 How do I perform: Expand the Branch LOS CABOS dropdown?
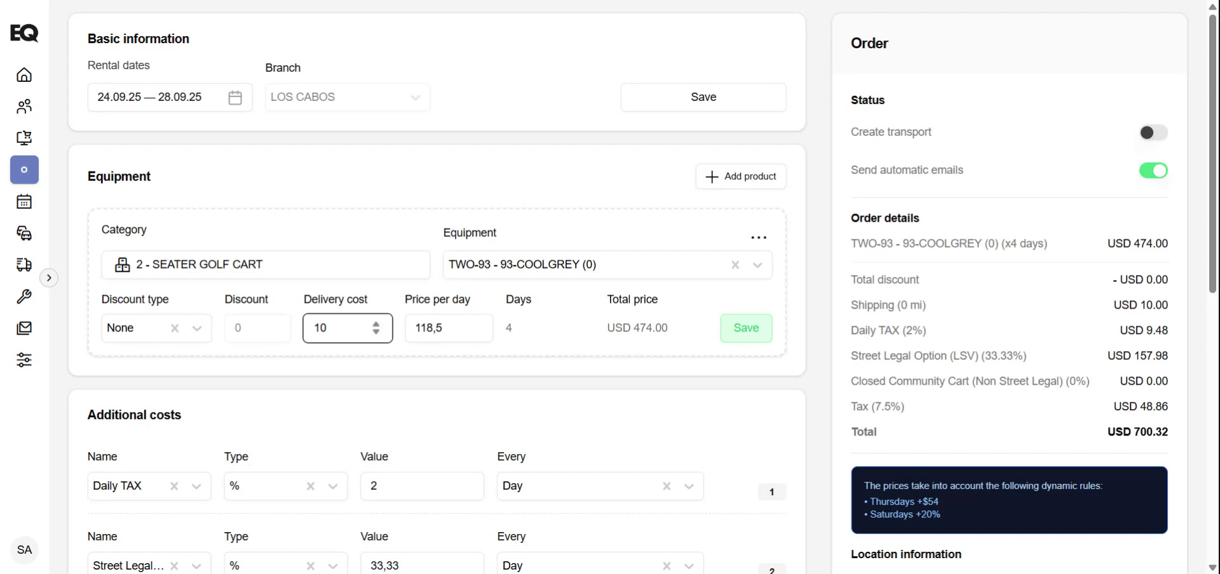click(x=415, y=98)
